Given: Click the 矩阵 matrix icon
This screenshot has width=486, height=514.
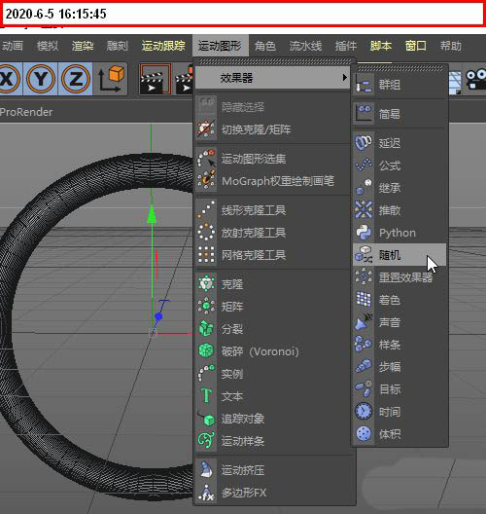Looking at the screenshot, I should 206,307.
